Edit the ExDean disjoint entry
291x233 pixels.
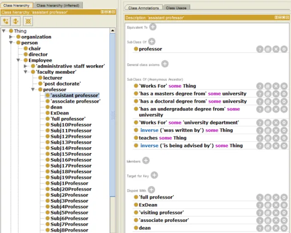click(x=284, y=205)
